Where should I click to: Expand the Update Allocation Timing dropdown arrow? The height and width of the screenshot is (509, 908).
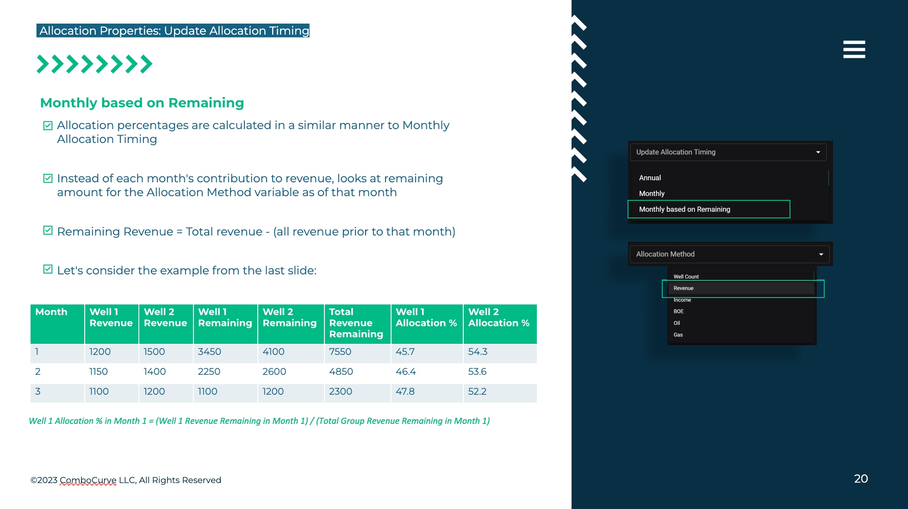(818, 152)
